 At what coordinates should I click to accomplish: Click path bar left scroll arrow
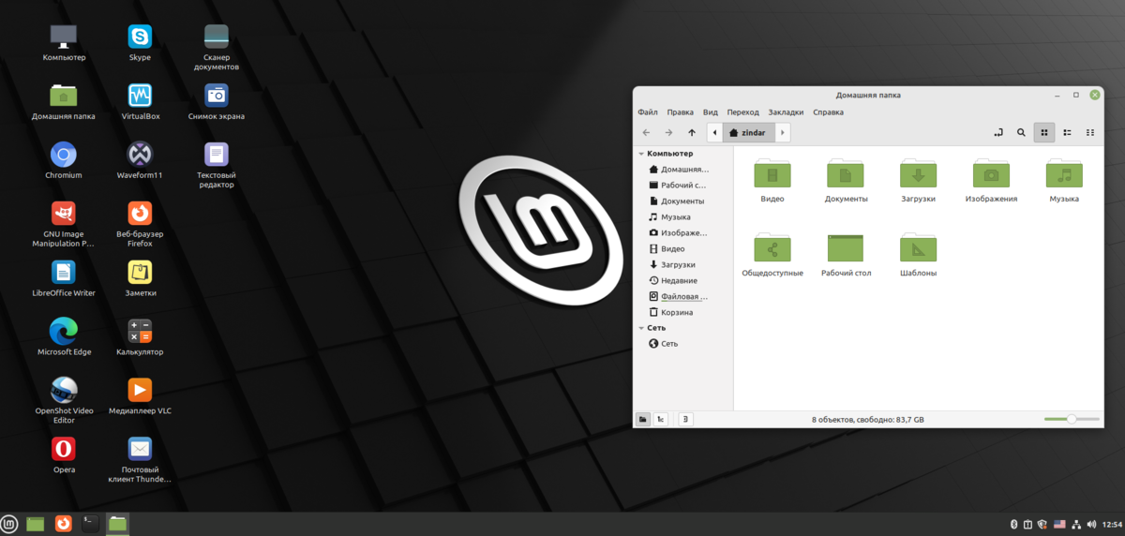[x=714, y=133]
